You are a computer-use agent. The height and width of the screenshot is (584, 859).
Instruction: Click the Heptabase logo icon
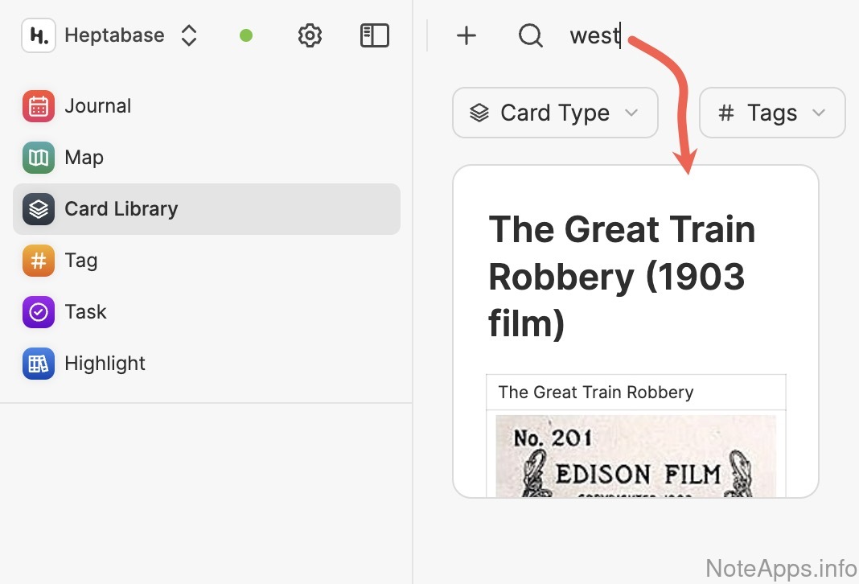pos(39,36)
